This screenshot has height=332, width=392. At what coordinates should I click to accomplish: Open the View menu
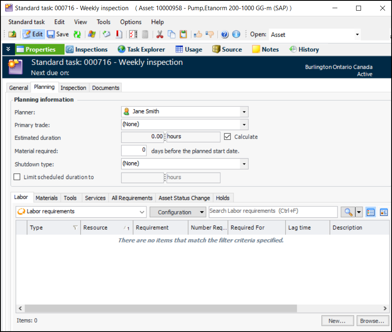coord(80,22)
